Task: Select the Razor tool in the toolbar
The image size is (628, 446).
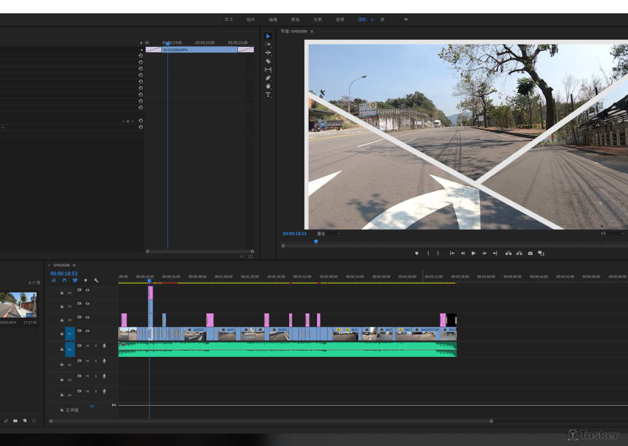Action: (x=268, y=61)
